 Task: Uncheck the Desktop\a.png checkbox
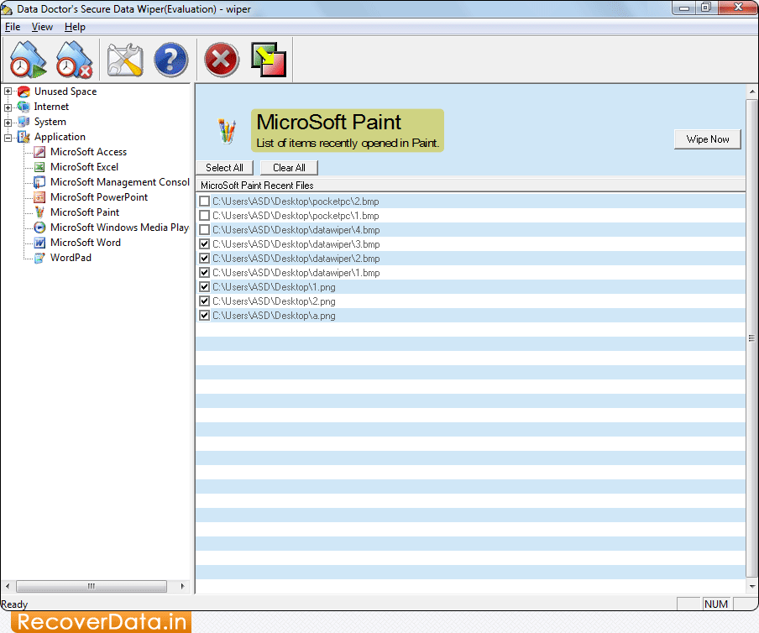[205, 316]
